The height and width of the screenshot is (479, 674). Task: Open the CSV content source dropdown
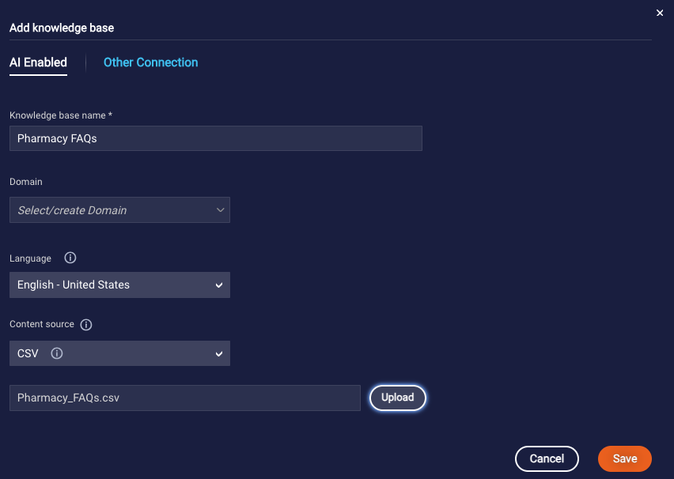click(119, 353)
